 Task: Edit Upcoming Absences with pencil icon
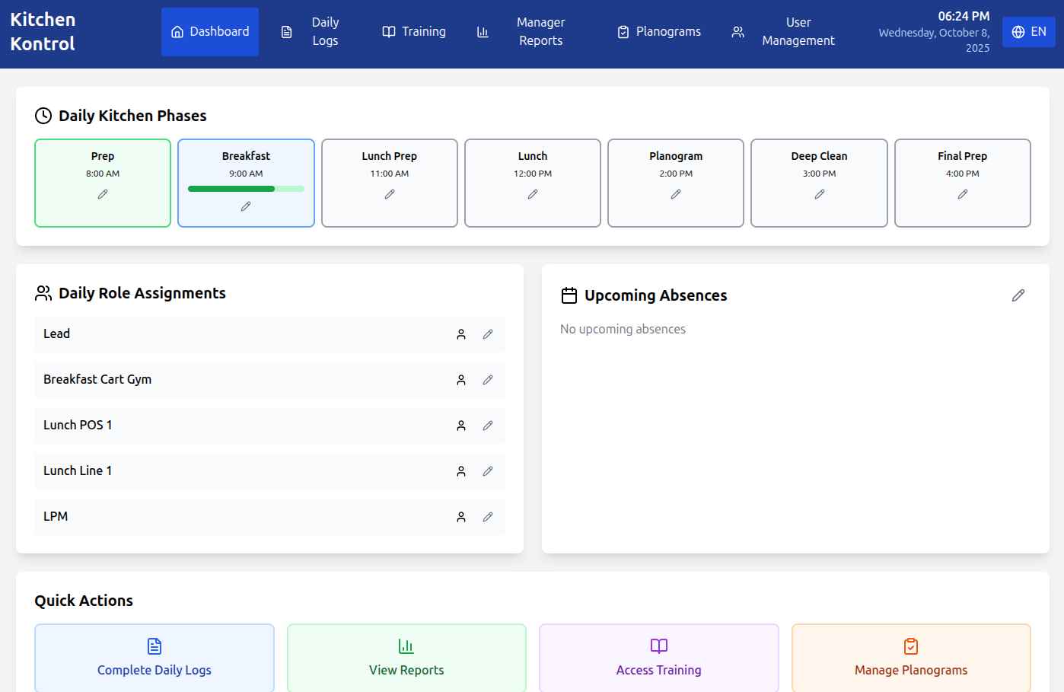click(x=1018, y=295)
